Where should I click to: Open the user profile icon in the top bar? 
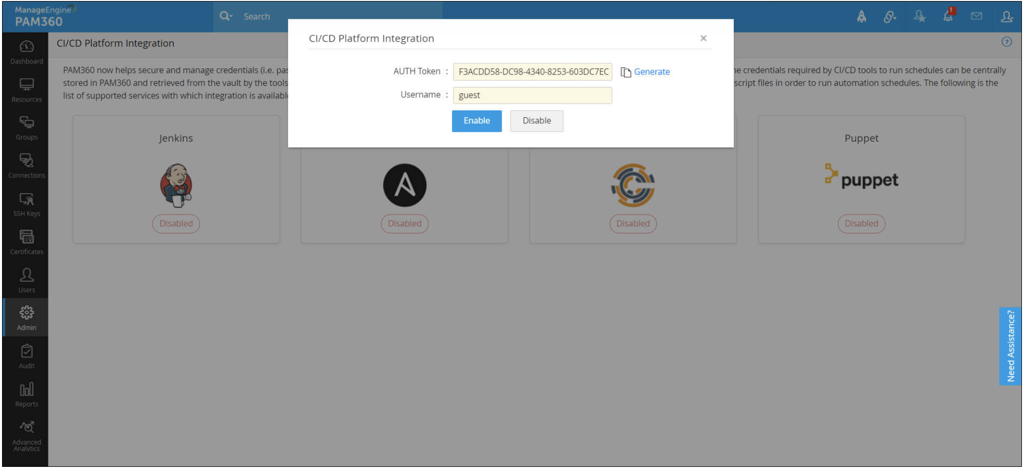point(1007,17)
